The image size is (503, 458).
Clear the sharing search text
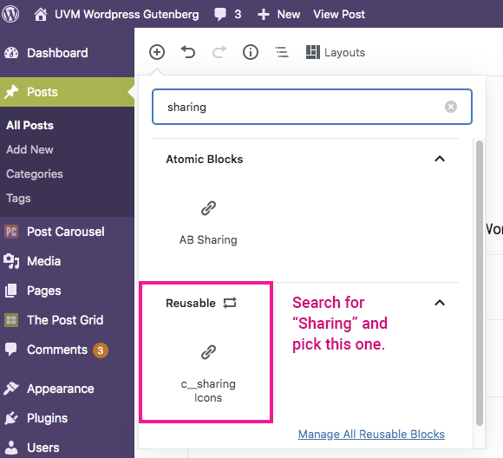[x=451, y=107]
